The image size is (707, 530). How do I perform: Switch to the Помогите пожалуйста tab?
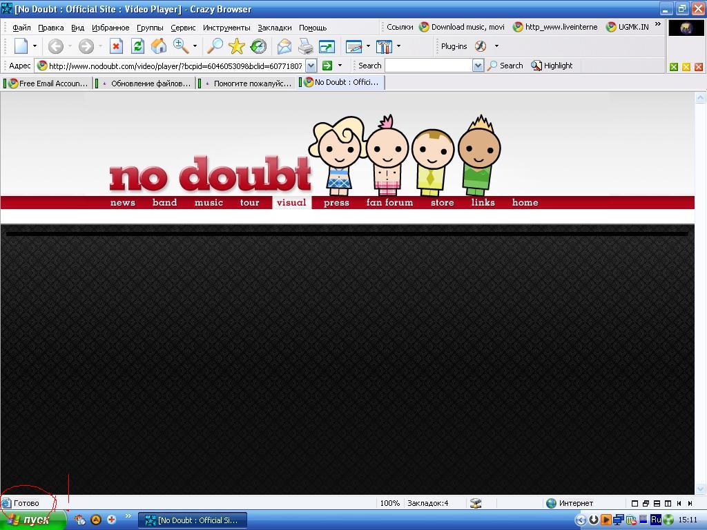coord(246,84)
